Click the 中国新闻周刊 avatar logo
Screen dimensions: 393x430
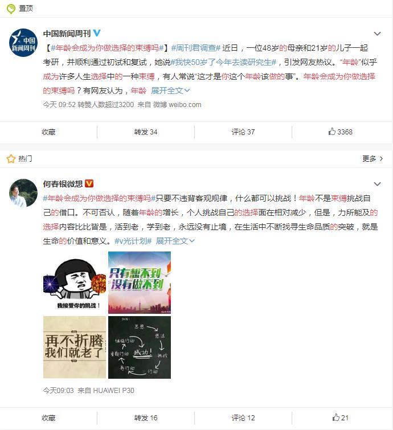click(x=23, y=43)
